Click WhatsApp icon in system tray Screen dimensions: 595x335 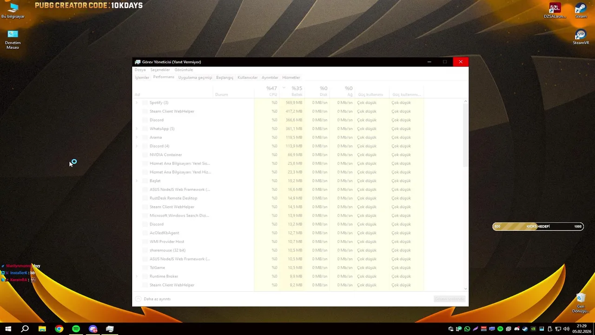[x=467, y=329]
